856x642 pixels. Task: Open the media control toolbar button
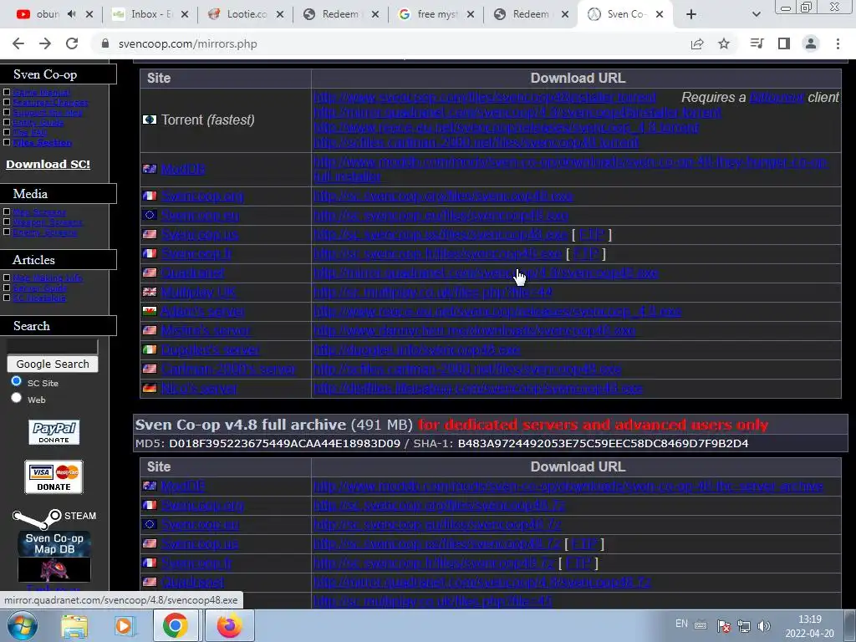[x=757, y=43]
